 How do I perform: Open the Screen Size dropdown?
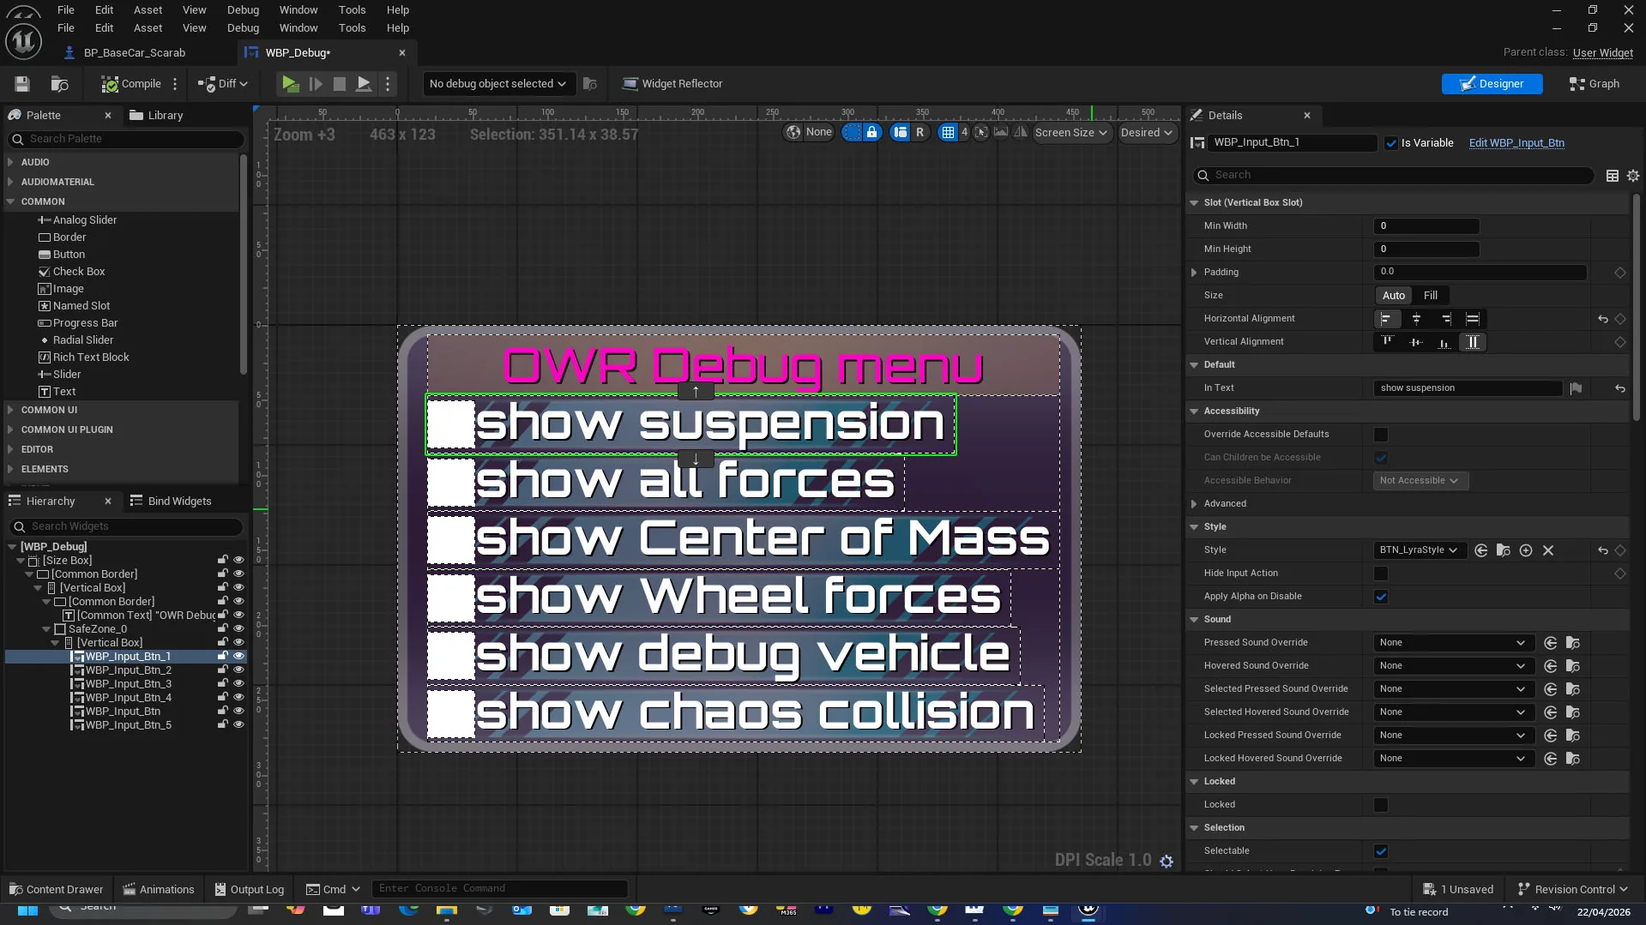click(1070, 133)
